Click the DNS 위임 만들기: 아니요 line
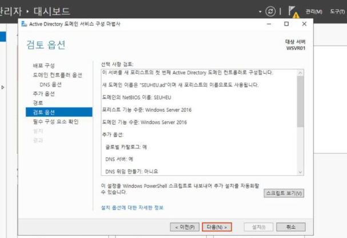 pos(131,171)
